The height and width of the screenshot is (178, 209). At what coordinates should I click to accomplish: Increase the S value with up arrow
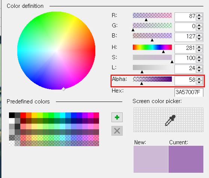(x=199, y=57)
